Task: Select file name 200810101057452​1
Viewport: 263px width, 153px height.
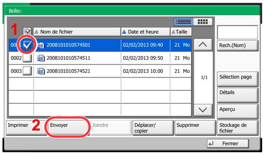Action: (69, 71)
